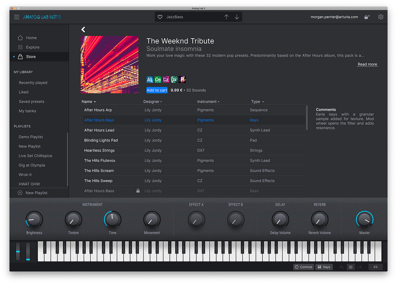Open Home in the sidebar
The image size is (397, 284).
(39, 38)
